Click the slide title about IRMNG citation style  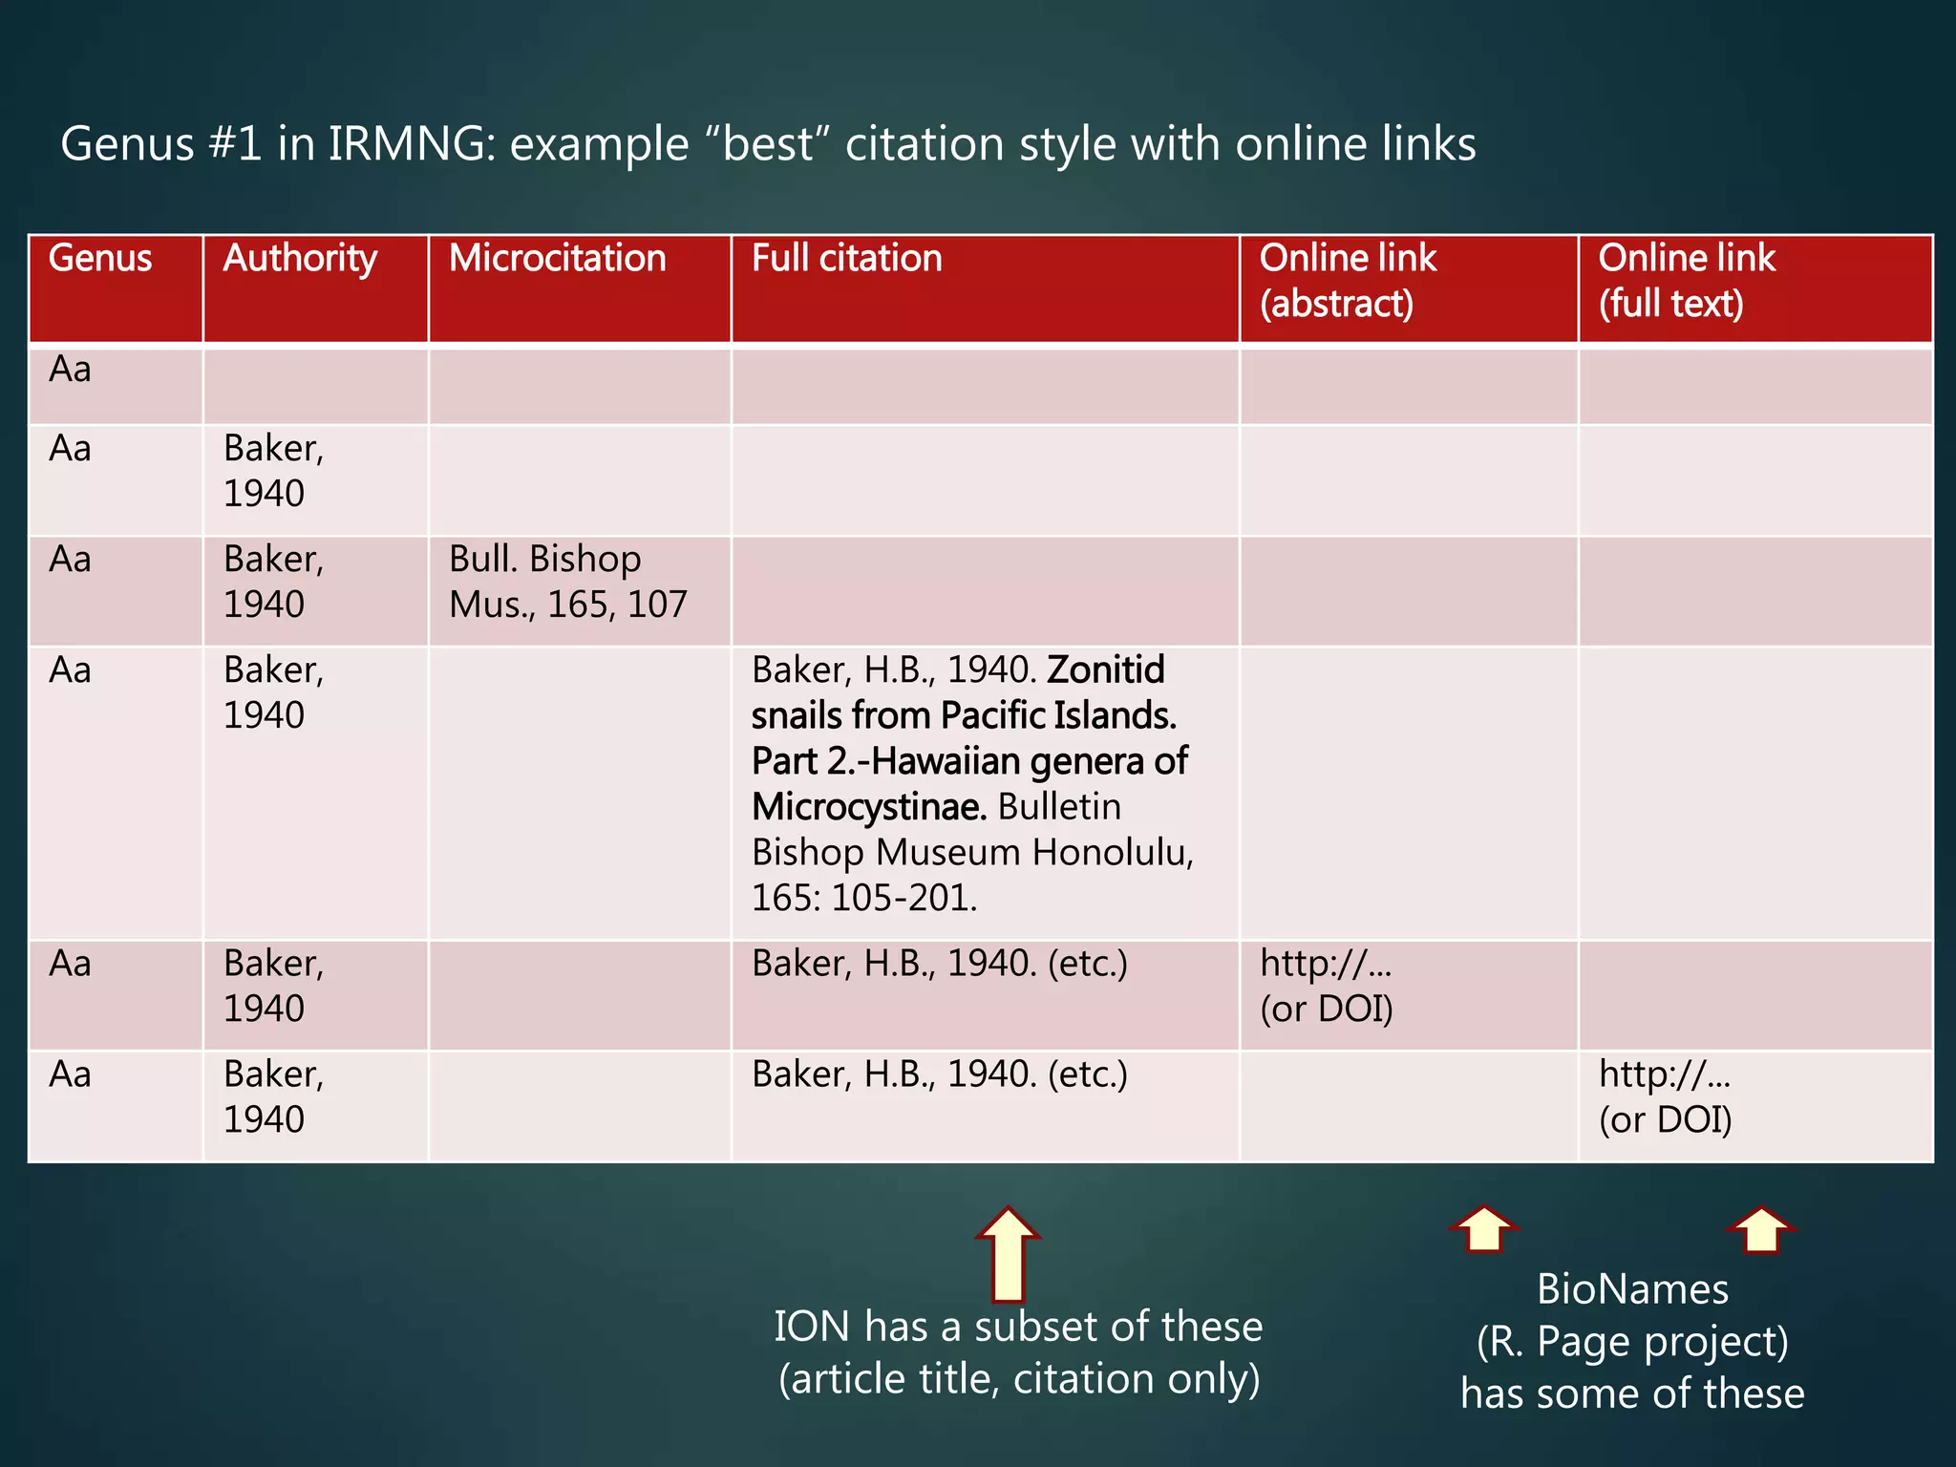[768, 145]
